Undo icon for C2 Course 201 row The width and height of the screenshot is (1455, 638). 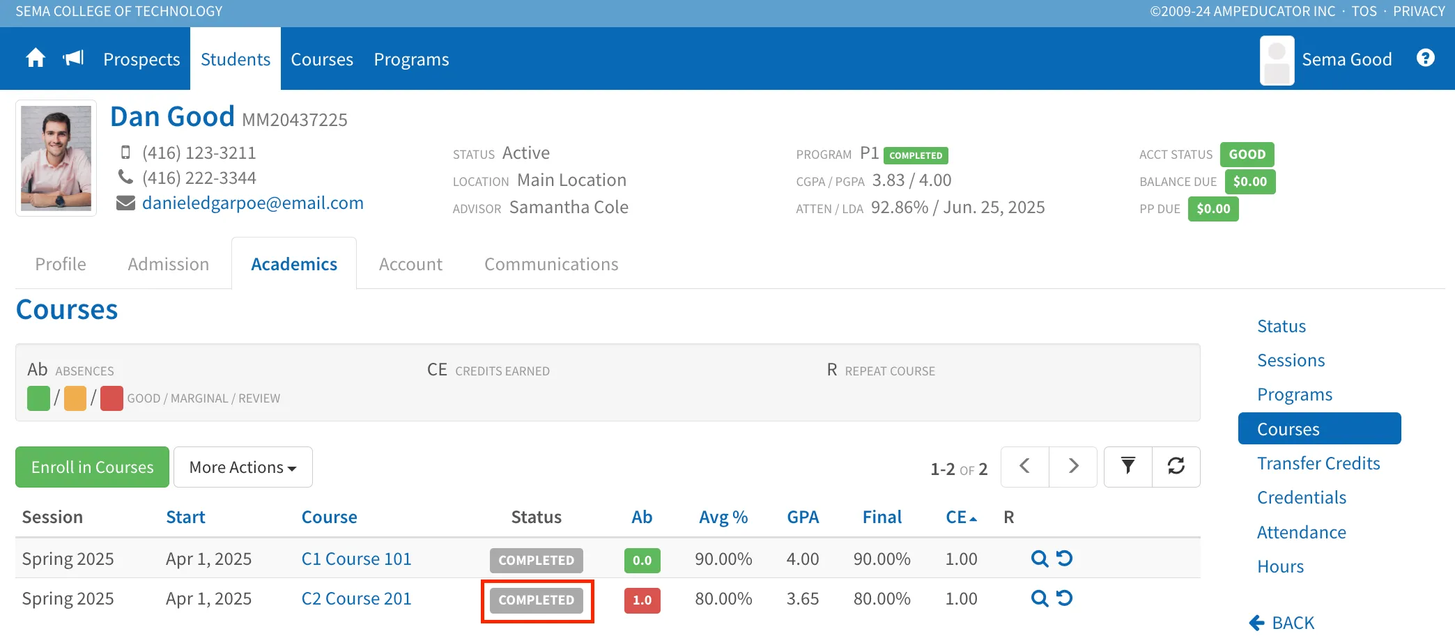[x=1064, y=598]
